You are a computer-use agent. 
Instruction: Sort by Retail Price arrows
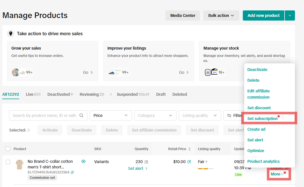pos(190,149)
